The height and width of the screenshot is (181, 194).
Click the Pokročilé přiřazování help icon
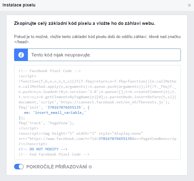90,167
